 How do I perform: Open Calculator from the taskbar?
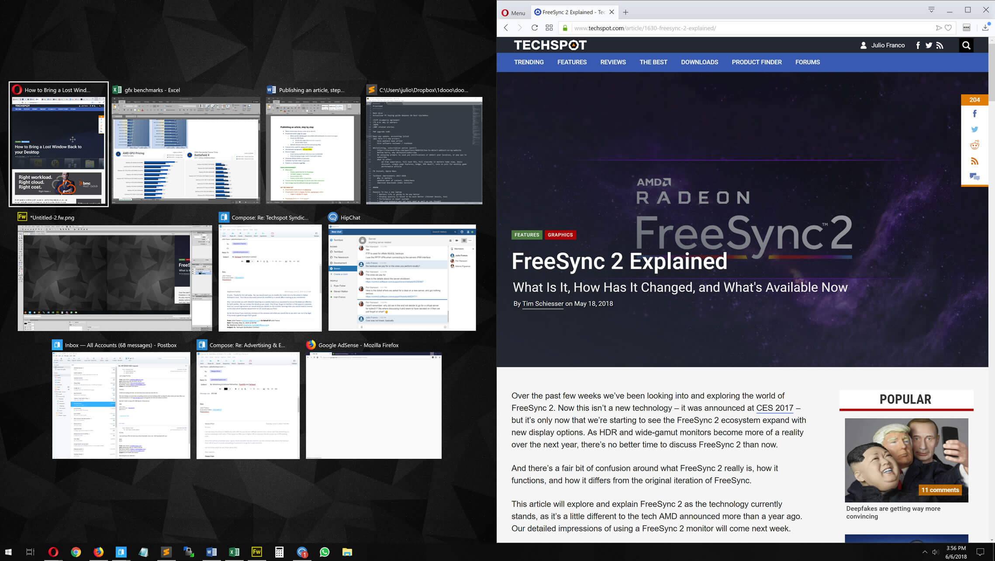(279, 552)
